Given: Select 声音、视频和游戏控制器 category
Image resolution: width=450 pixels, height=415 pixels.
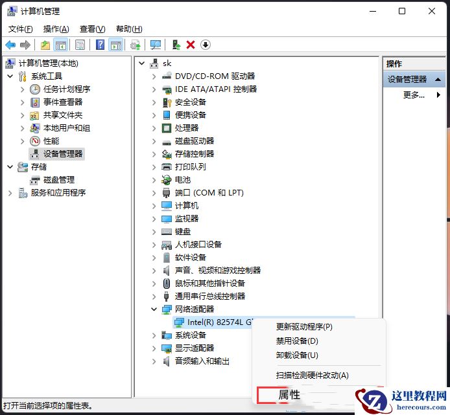Looking at the screenshot, I should [218, 271].
